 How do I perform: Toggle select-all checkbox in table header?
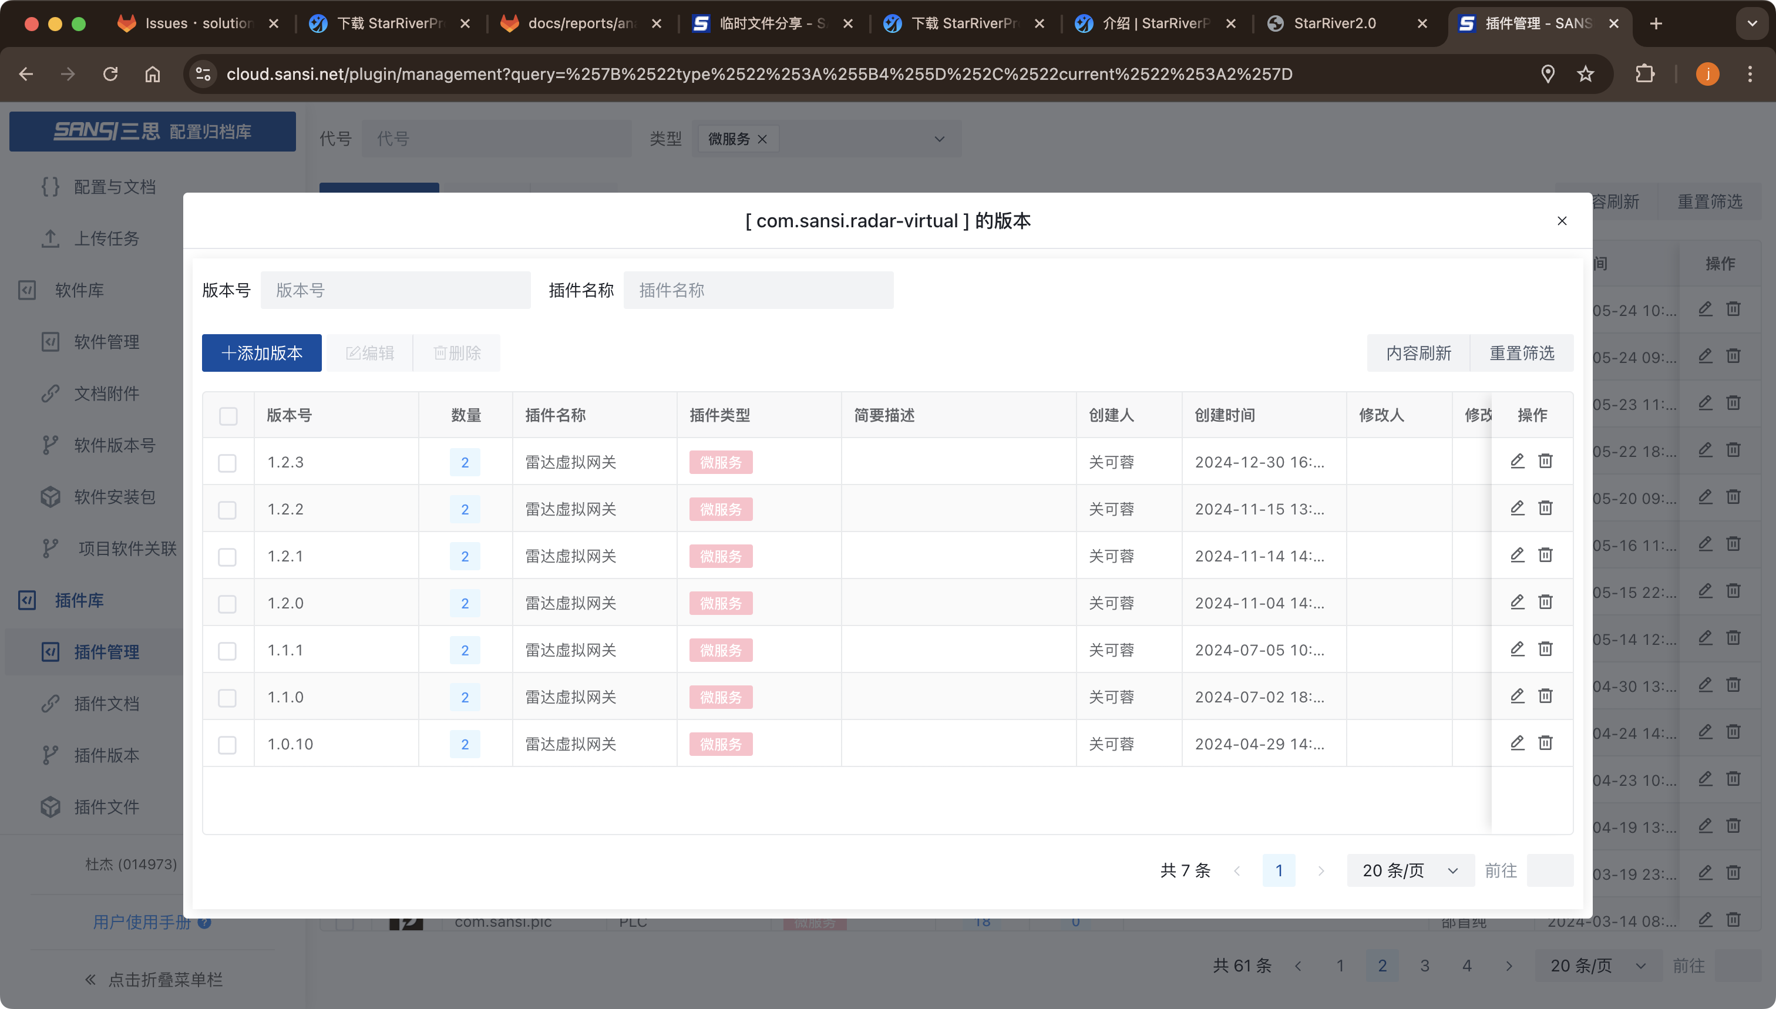click(228, 416)
